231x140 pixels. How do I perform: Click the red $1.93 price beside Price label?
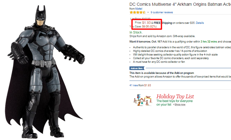pyautogui.click(x=146, y=23)
